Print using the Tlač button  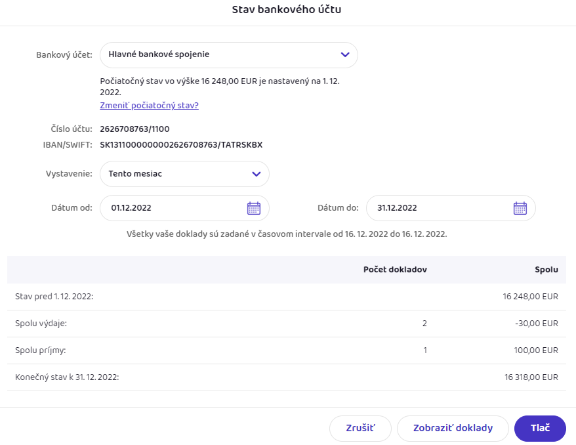(x=540, y=428)
